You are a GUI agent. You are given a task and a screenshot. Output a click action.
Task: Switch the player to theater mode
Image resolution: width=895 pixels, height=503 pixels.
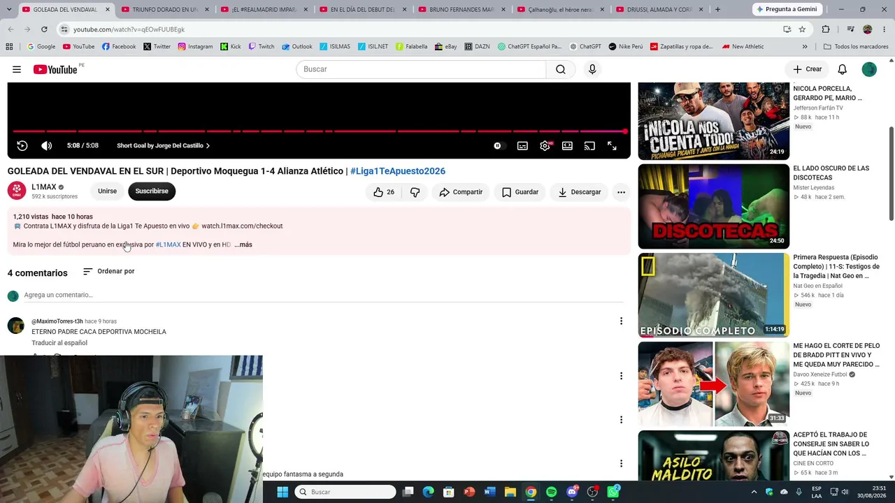point(567,146)
